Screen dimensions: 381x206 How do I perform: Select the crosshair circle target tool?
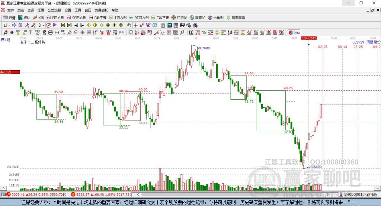tap(76, 33)
